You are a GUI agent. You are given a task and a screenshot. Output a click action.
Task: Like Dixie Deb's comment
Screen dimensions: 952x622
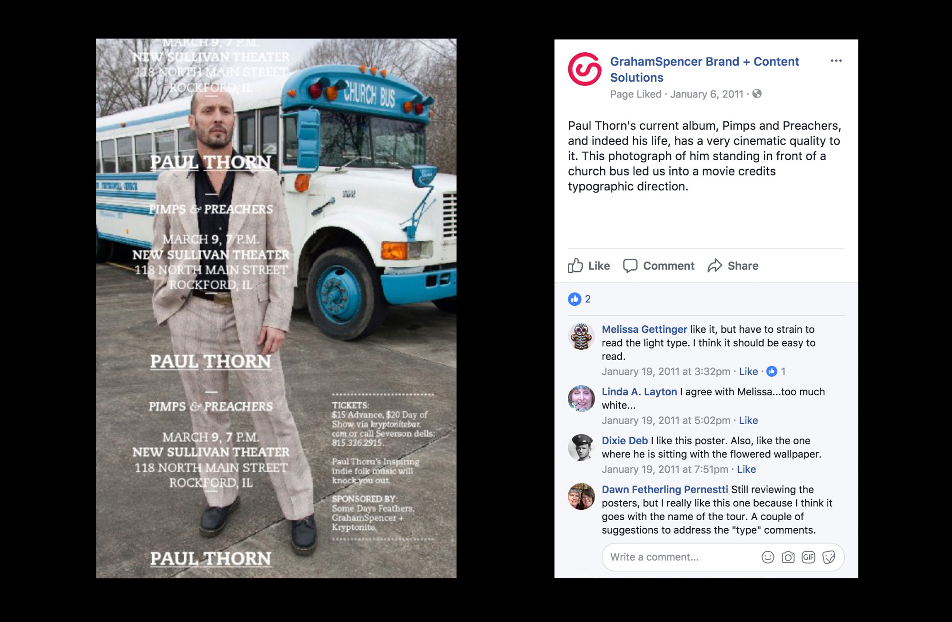746,469
